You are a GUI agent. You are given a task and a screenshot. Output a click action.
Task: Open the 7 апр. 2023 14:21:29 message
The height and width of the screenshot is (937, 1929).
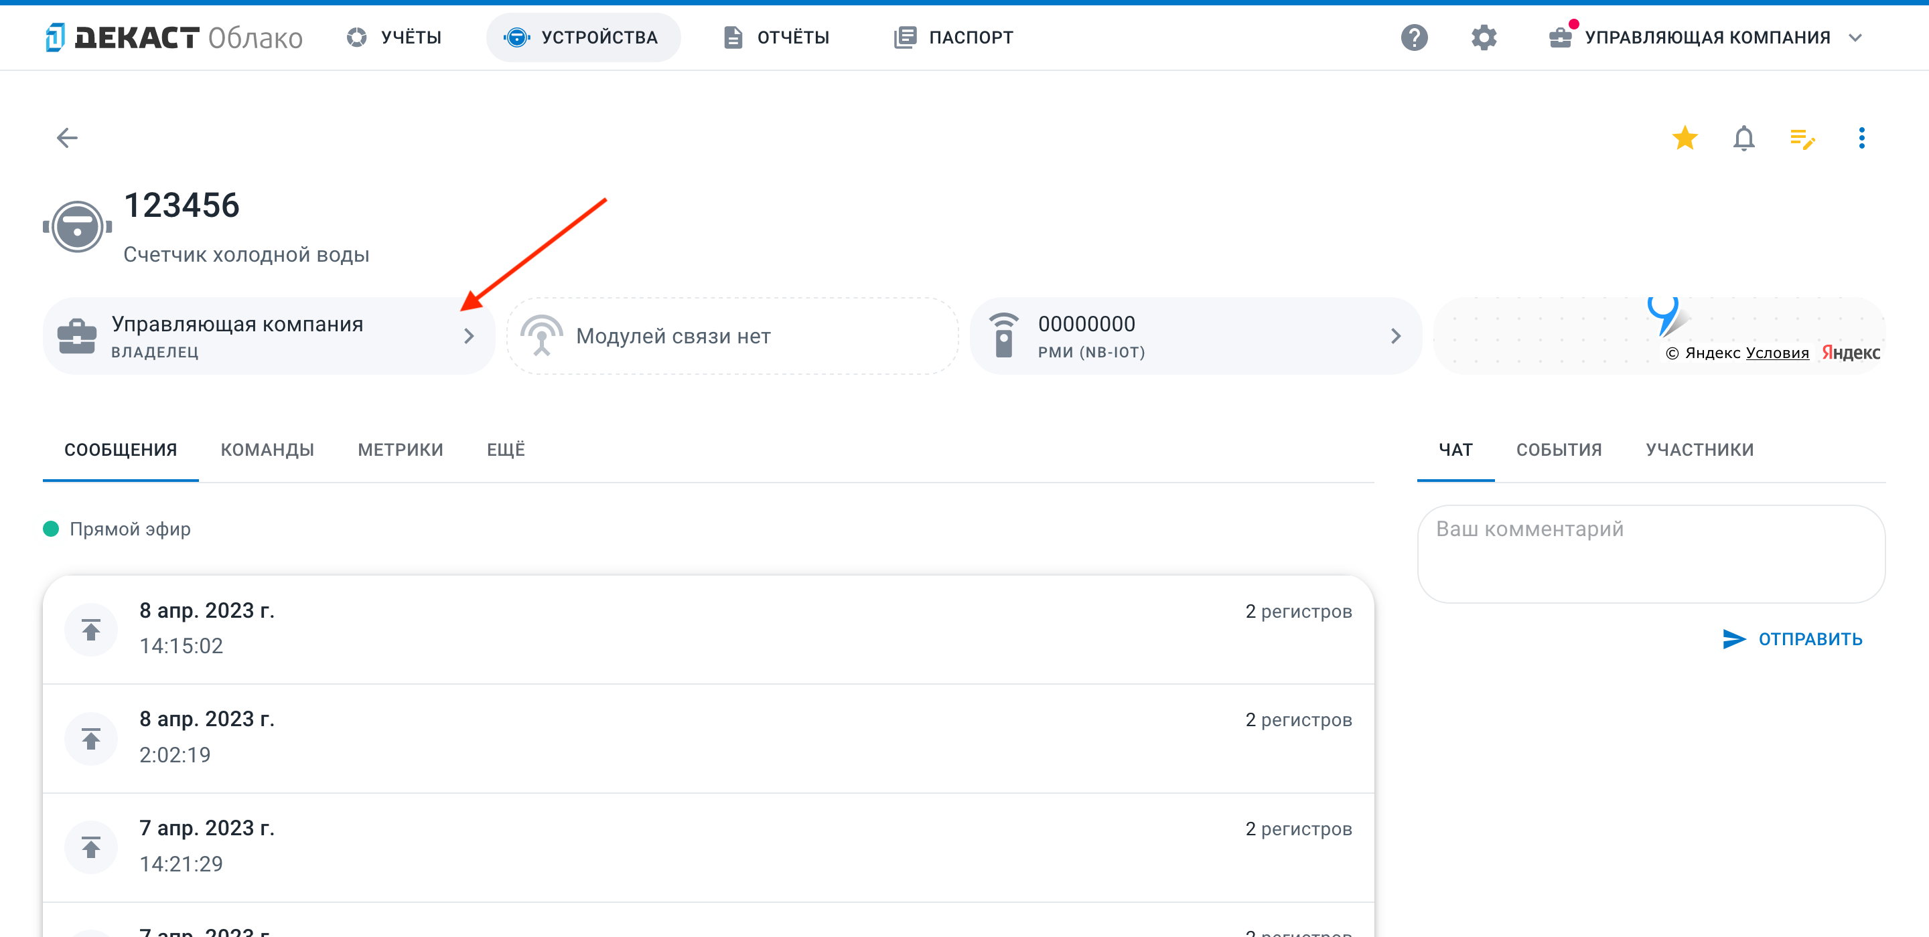pyautogui.click(x=709, y=848)
